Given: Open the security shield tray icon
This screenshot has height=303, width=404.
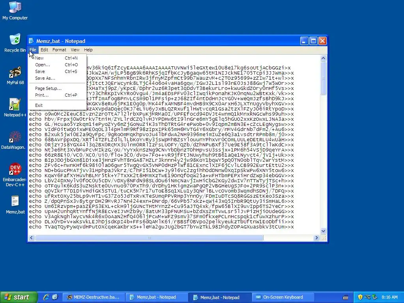Looking at the screenshot, I should 360,297.
